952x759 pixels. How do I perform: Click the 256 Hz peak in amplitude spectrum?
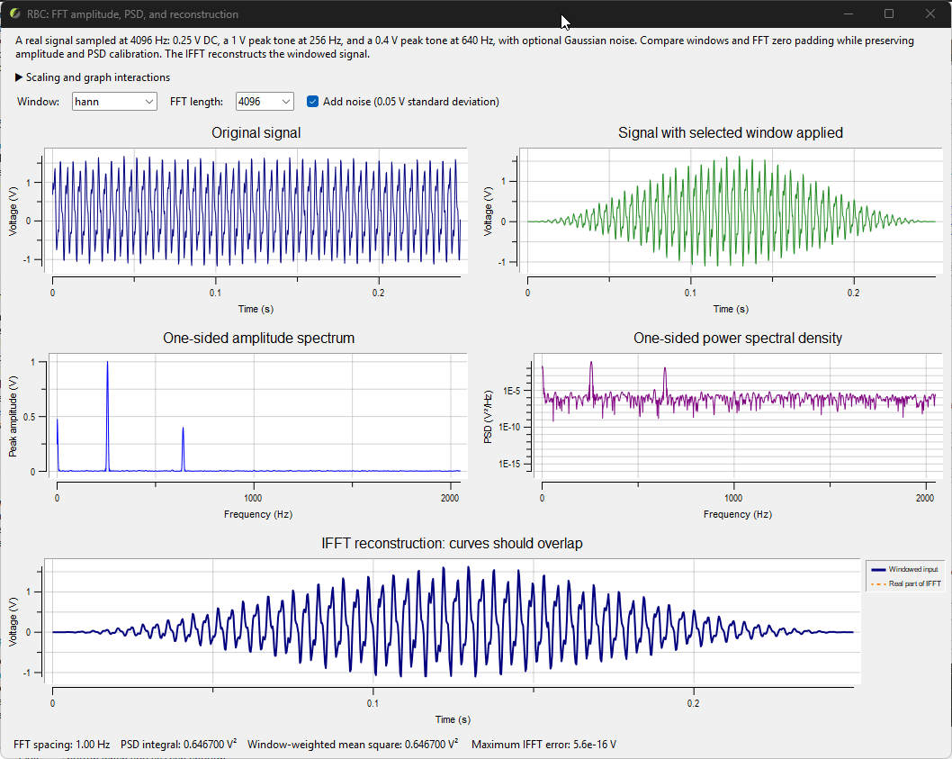click(x=107, y=363)
